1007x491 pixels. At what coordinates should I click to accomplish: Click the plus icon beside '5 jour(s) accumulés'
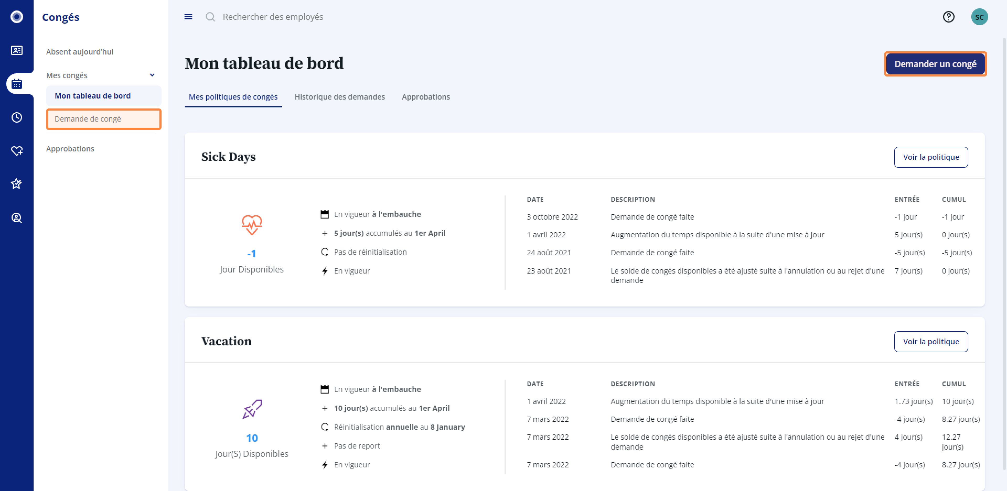tap(324, 233)
